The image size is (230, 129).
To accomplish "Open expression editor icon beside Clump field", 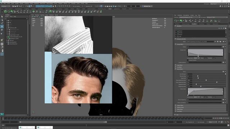I will coord(223,47).
